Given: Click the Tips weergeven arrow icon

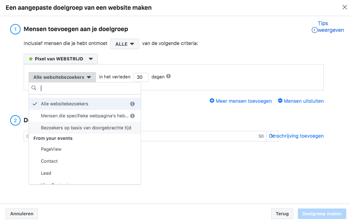Looking at the screenshot, I should pyautogui.click(x=314, y=30).
